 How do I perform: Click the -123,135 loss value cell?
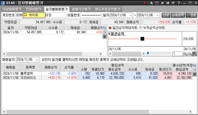(x=51, y=73)
